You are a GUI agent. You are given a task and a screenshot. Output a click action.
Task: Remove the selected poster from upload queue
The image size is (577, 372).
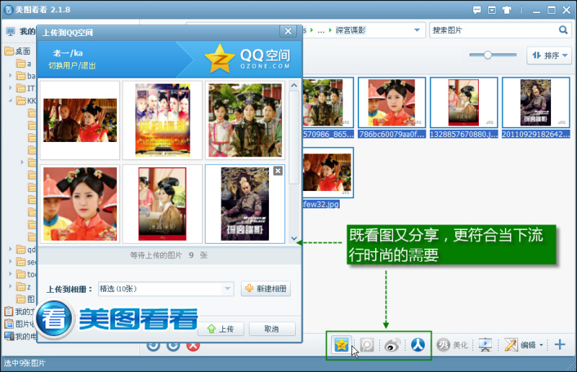click(278, 171)
